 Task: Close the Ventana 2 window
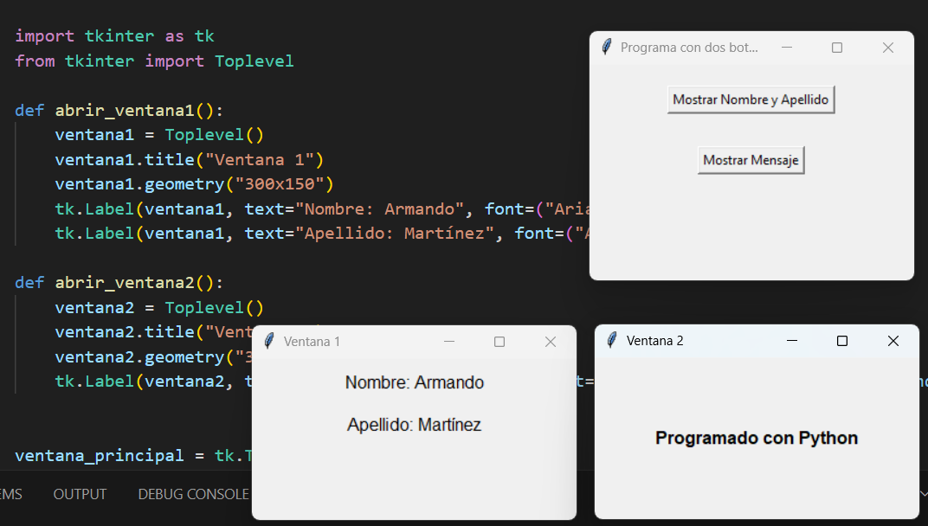tap(893, 341)
